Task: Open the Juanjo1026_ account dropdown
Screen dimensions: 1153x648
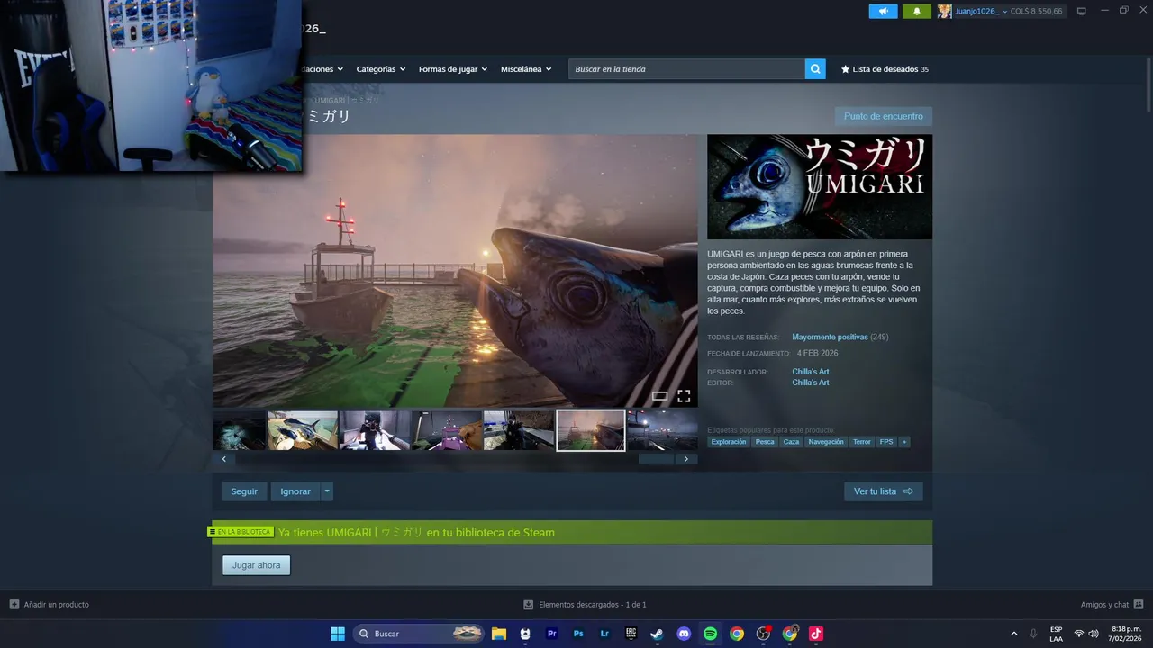Action: click(982, 11)
